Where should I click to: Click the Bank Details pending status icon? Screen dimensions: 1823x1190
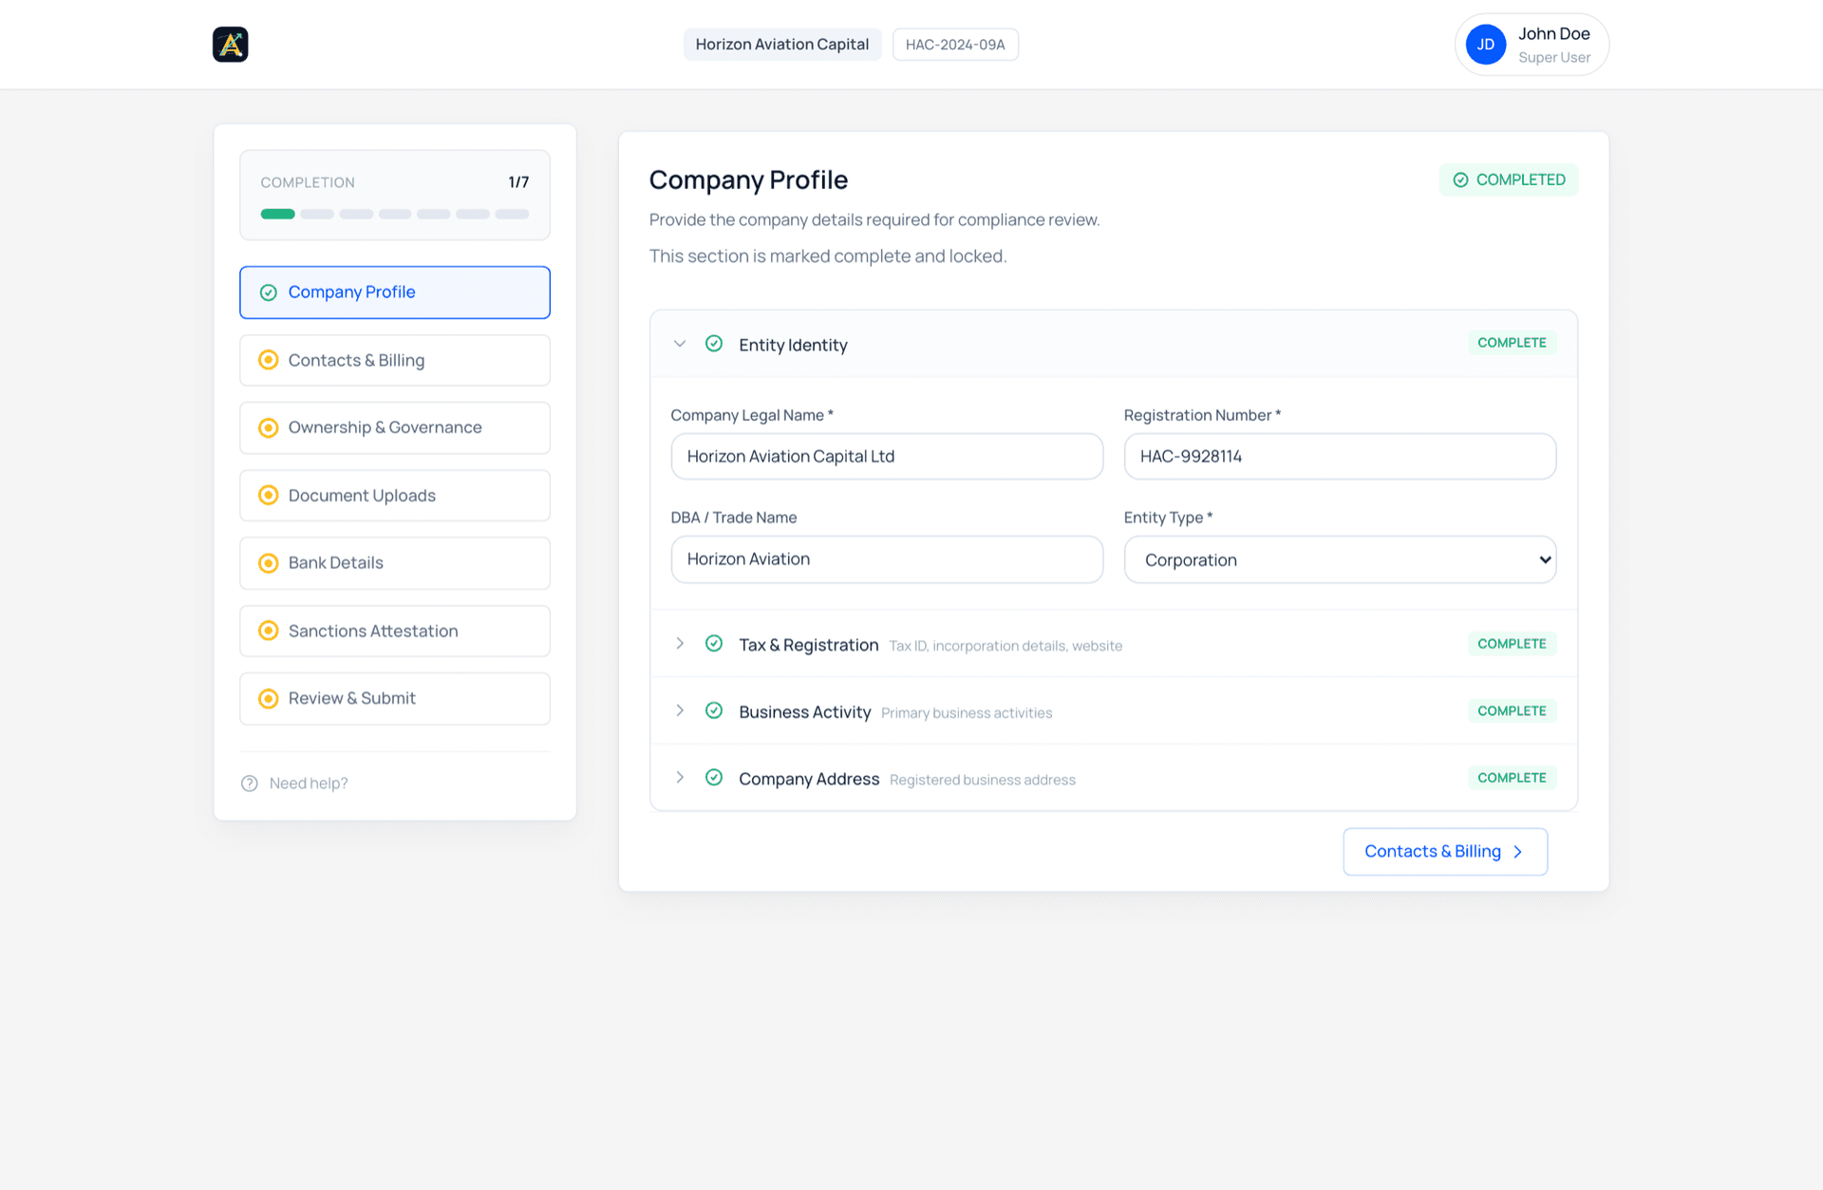(269, 563)
